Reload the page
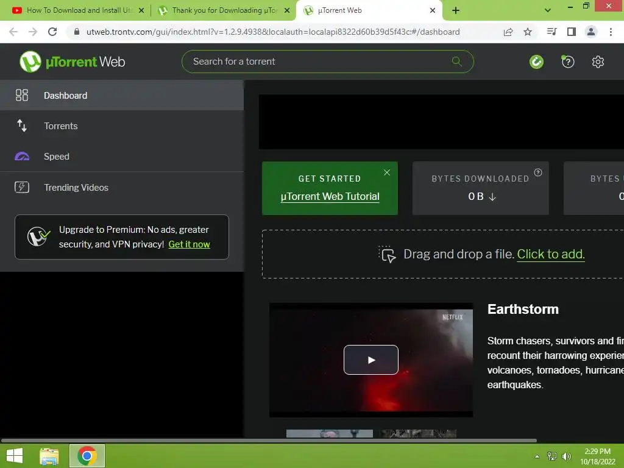 [x=52, y=32]
